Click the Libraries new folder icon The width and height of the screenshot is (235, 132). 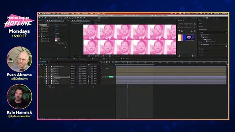[192, 56]
